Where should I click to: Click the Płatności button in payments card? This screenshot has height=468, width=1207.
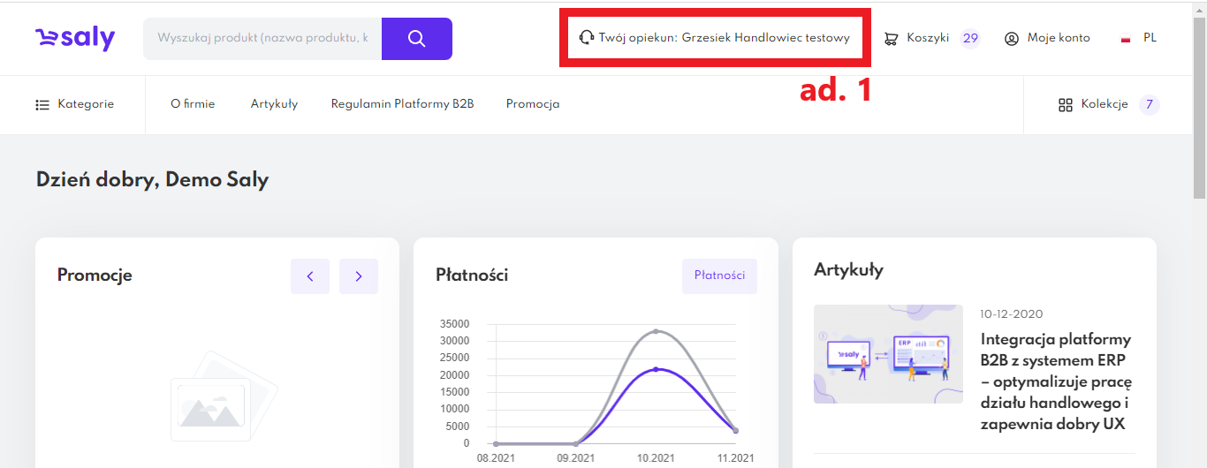[719, 276]
